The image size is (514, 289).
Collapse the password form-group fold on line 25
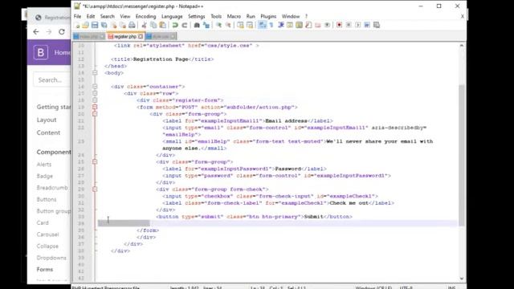(95, 162)
